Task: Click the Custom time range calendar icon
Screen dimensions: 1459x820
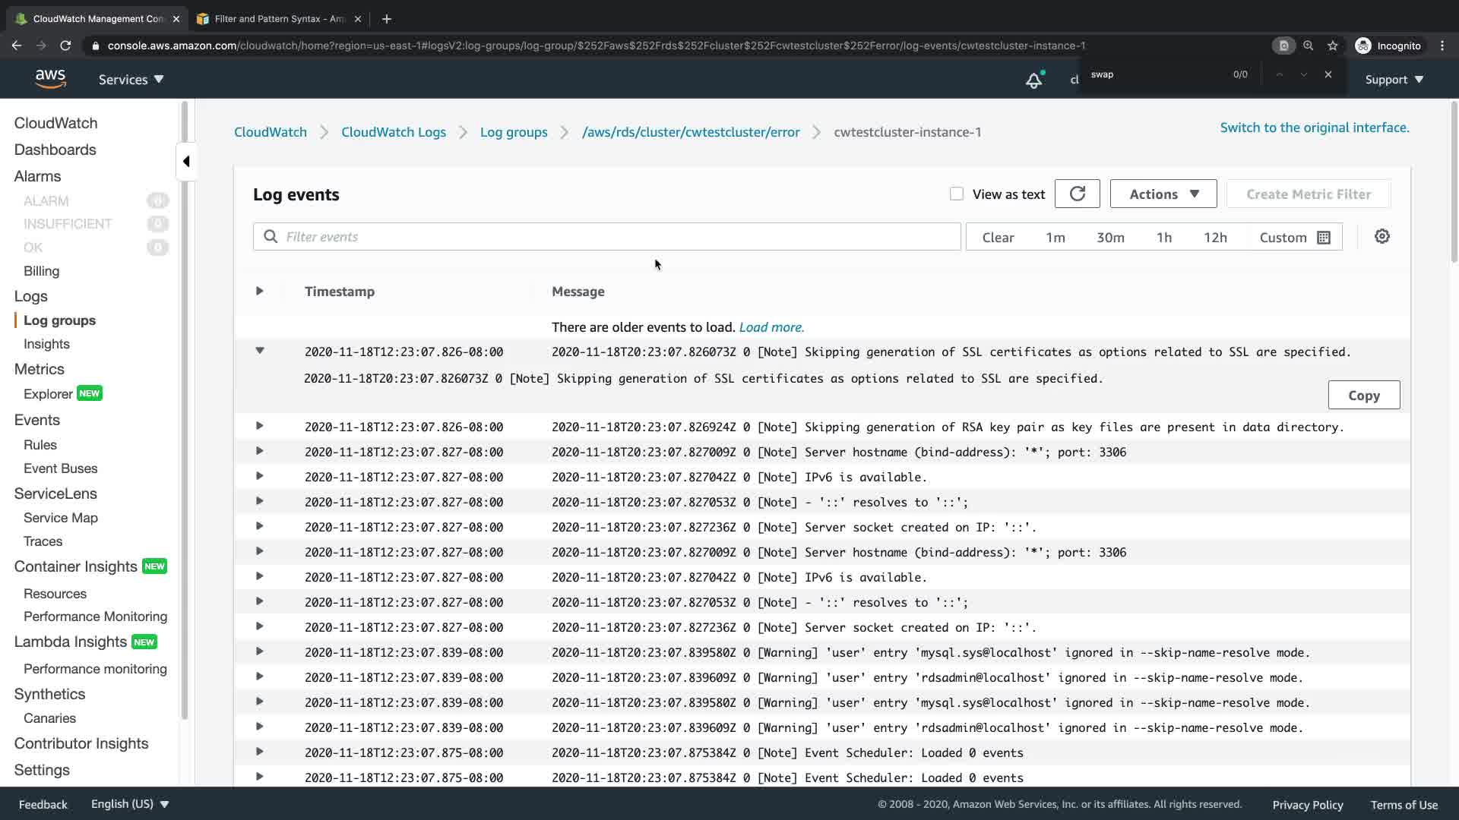Action: (x=1323, y=238)
